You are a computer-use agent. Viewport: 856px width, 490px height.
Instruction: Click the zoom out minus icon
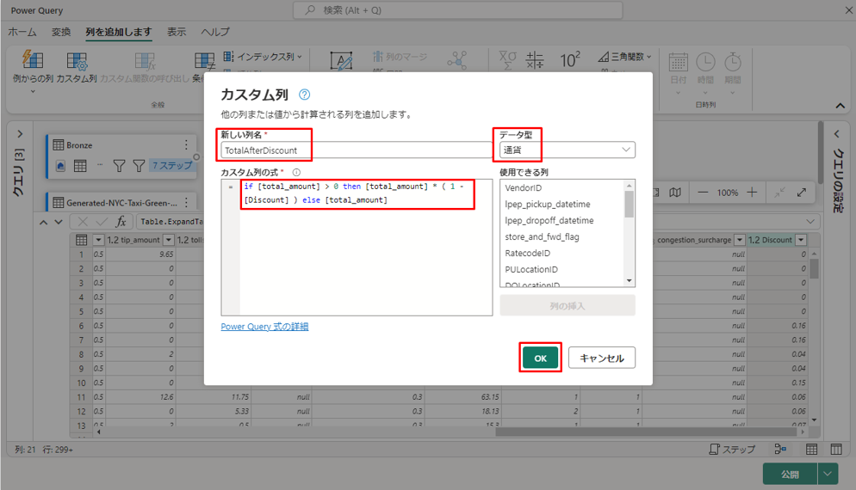pyautogui.click(x=703, y=193)
